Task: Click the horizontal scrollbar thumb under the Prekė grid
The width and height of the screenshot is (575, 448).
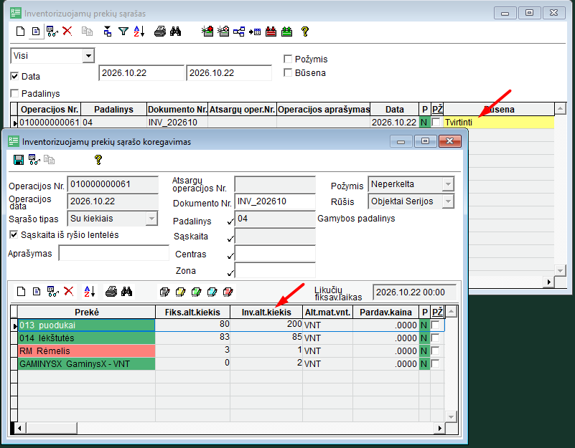Action: [x=52, y=428]
